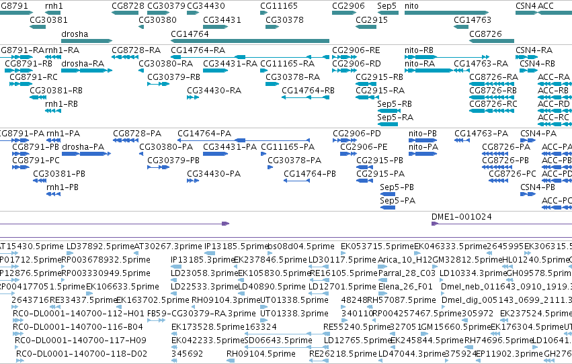This screenshot has height=364, width=572.
Task: Click the "CG30380" gene label
Action: 157,19
